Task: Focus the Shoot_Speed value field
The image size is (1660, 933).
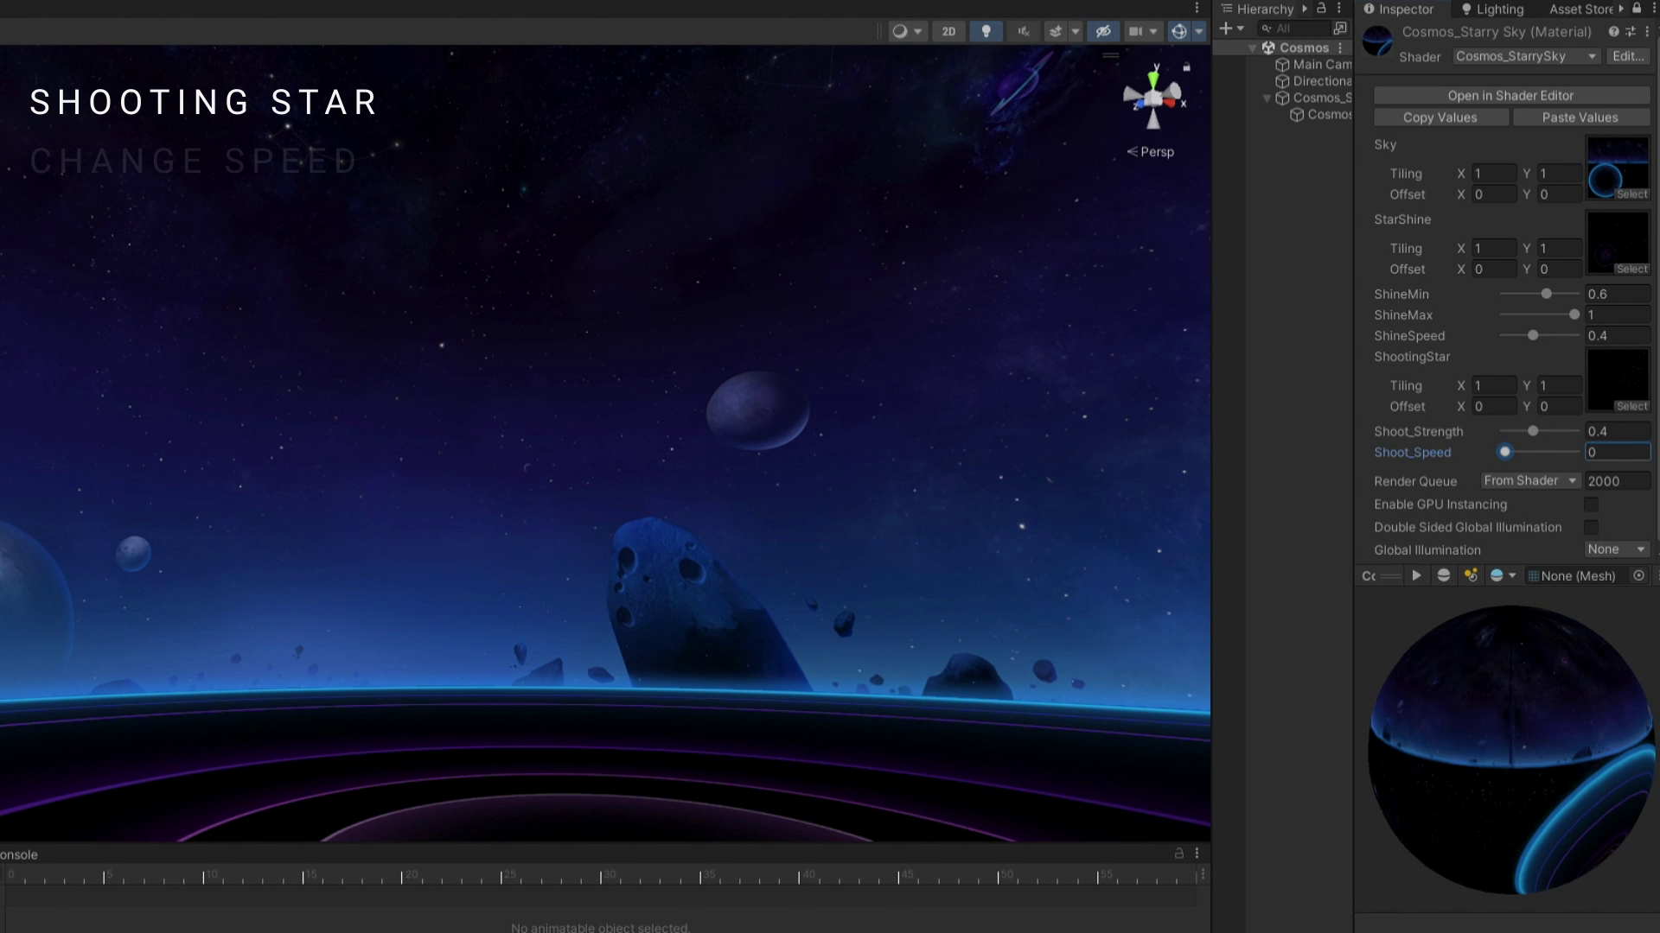Action: pos(1618,452)
